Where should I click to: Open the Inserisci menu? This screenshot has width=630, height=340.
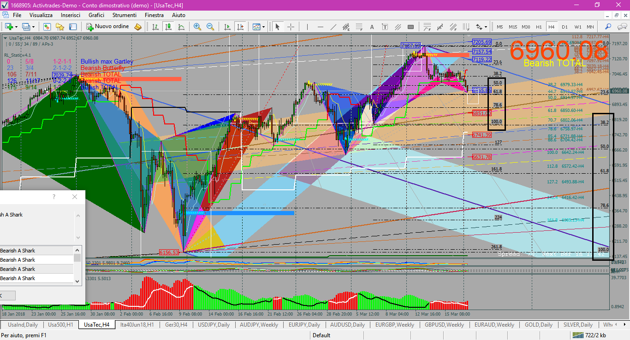click(x=71, y=15)
